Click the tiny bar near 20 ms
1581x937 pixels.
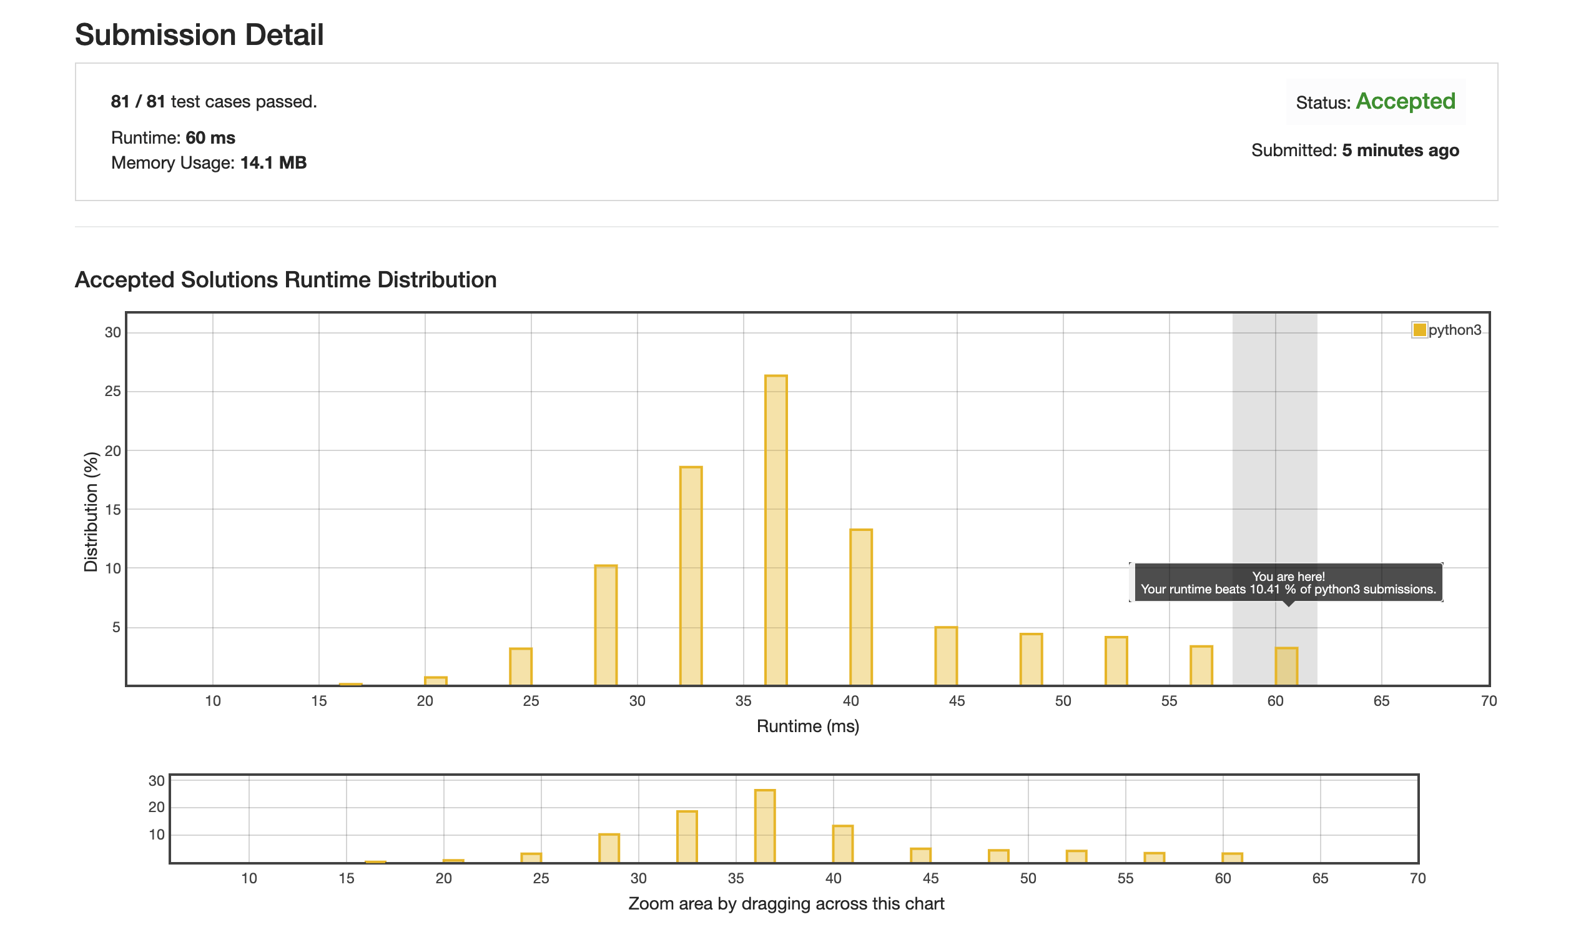click(x=435, y=682)
